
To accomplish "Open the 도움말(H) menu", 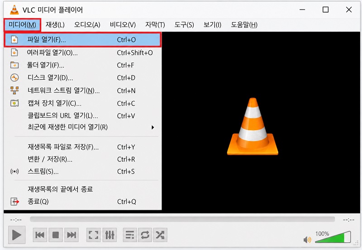I will click(244, 25).
